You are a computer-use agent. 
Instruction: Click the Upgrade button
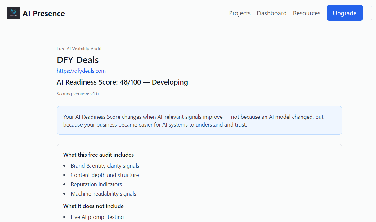click(x=345, y=13)
